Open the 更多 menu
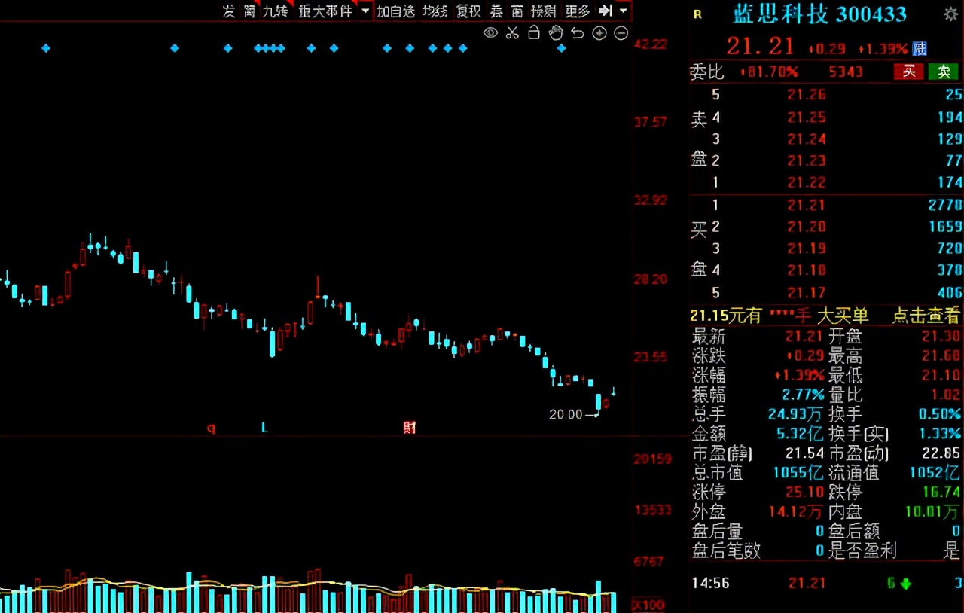The width and height of the screenshot is (964, 613). (578, 11)
